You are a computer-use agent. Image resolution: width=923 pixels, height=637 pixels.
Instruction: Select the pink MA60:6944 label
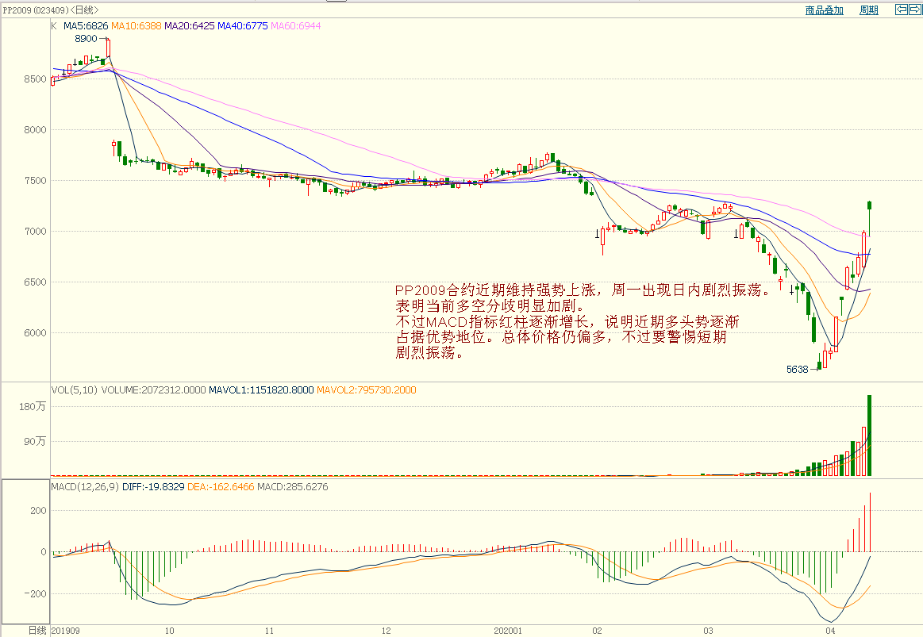(x=295, y=26)
